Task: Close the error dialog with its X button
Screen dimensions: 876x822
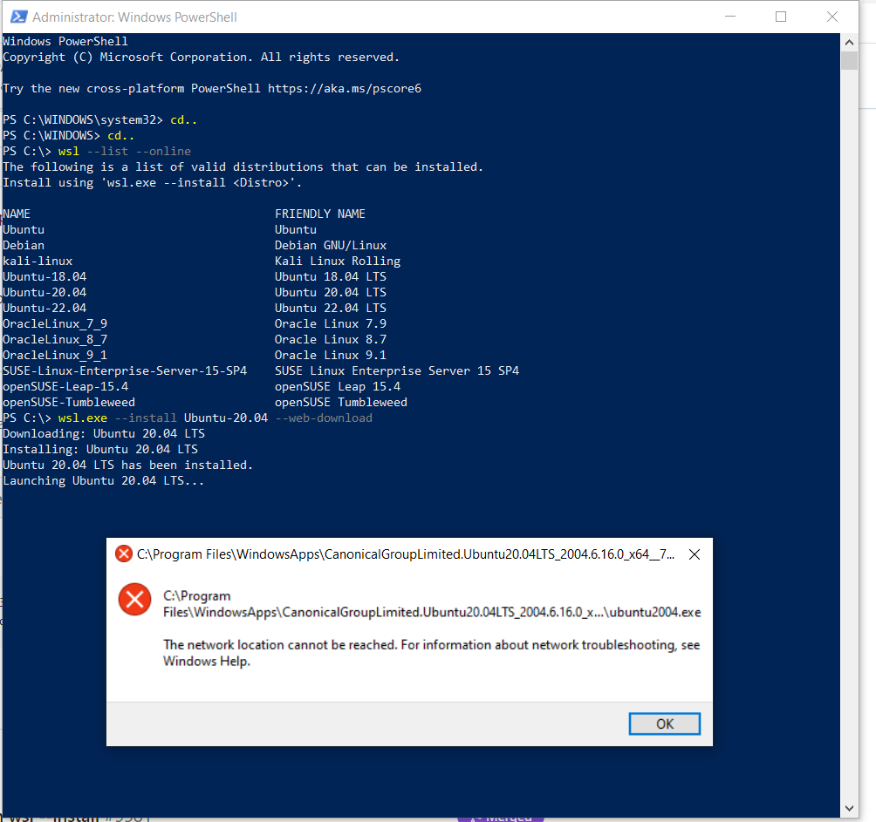Action: (x=694, y=554)
